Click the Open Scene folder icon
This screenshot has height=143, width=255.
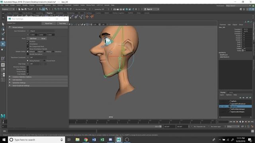[22, 9]
